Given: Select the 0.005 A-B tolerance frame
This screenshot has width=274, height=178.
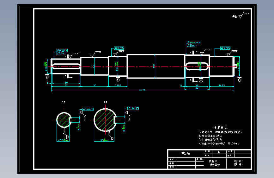Looking at the screenshot, I should click(193, 42).
